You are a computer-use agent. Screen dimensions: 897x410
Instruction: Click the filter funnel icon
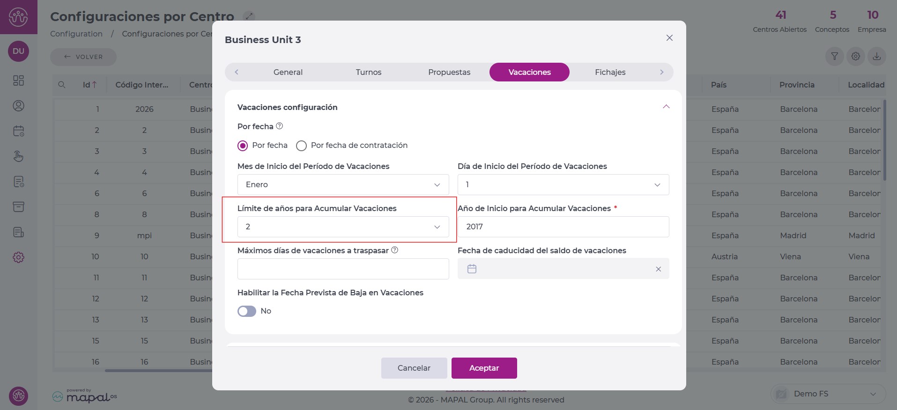[x=834, y=57]
